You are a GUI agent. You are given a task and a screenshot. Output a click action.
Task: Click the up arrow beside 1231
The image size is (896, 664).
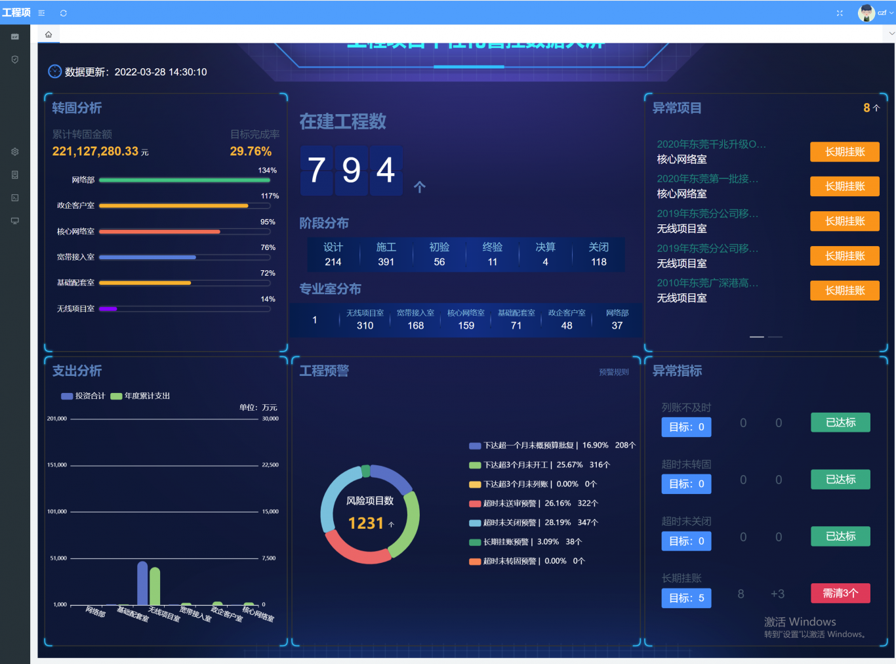pyautogui.click(x=392, y=524)
